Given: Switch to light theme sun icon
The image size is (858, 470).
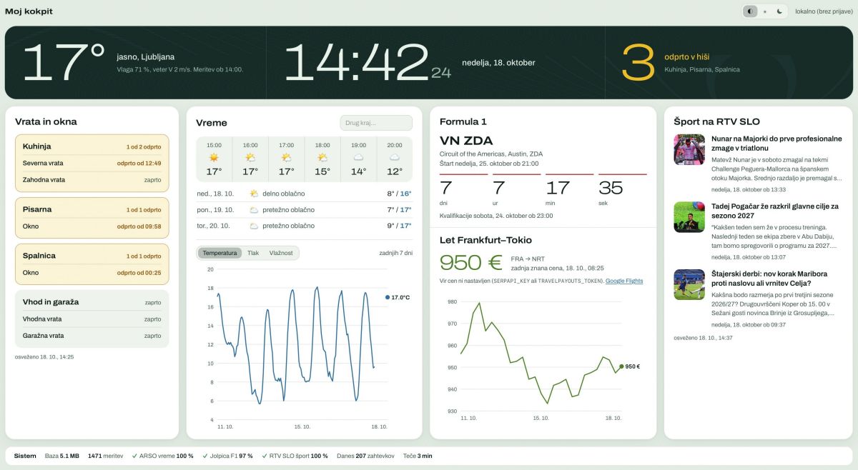Looking at the screenshot, I should click(x=765, y=11).
